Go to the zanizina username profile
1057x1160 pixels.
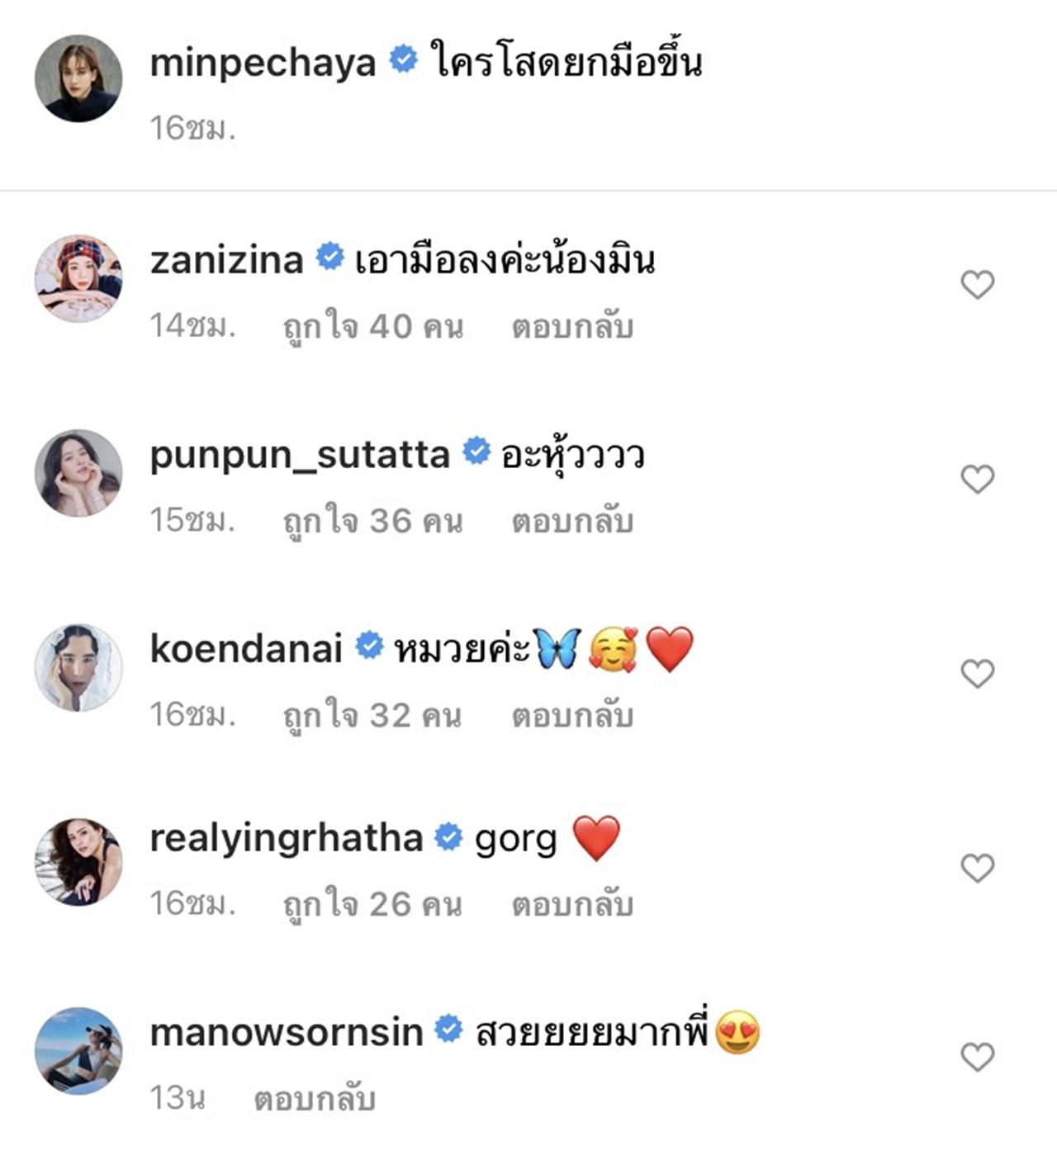[x=227, y=261]
